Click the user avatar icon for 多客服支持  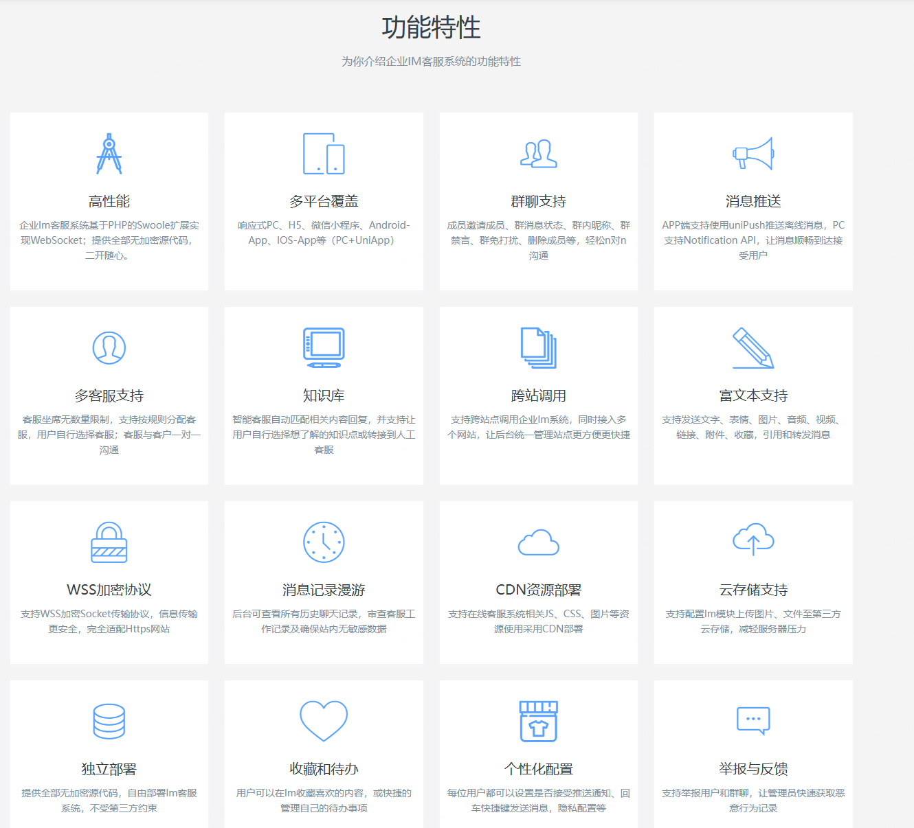click(109, 348)
